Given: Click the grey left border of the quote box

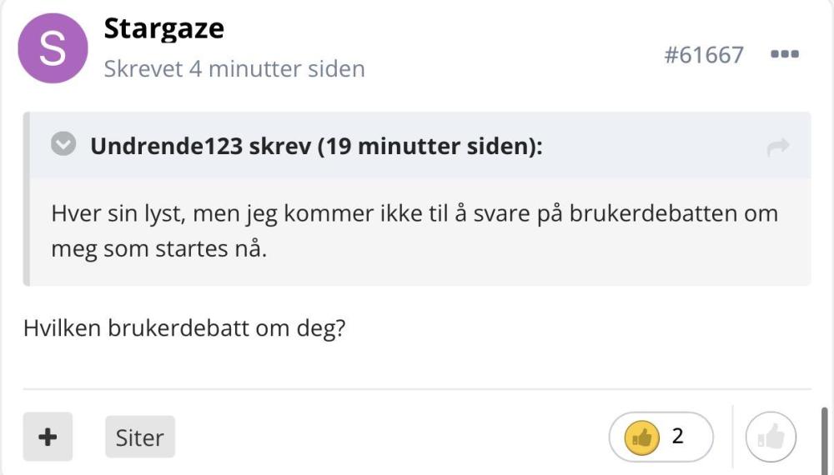Looking at the screenshot, I should (27, 200).
